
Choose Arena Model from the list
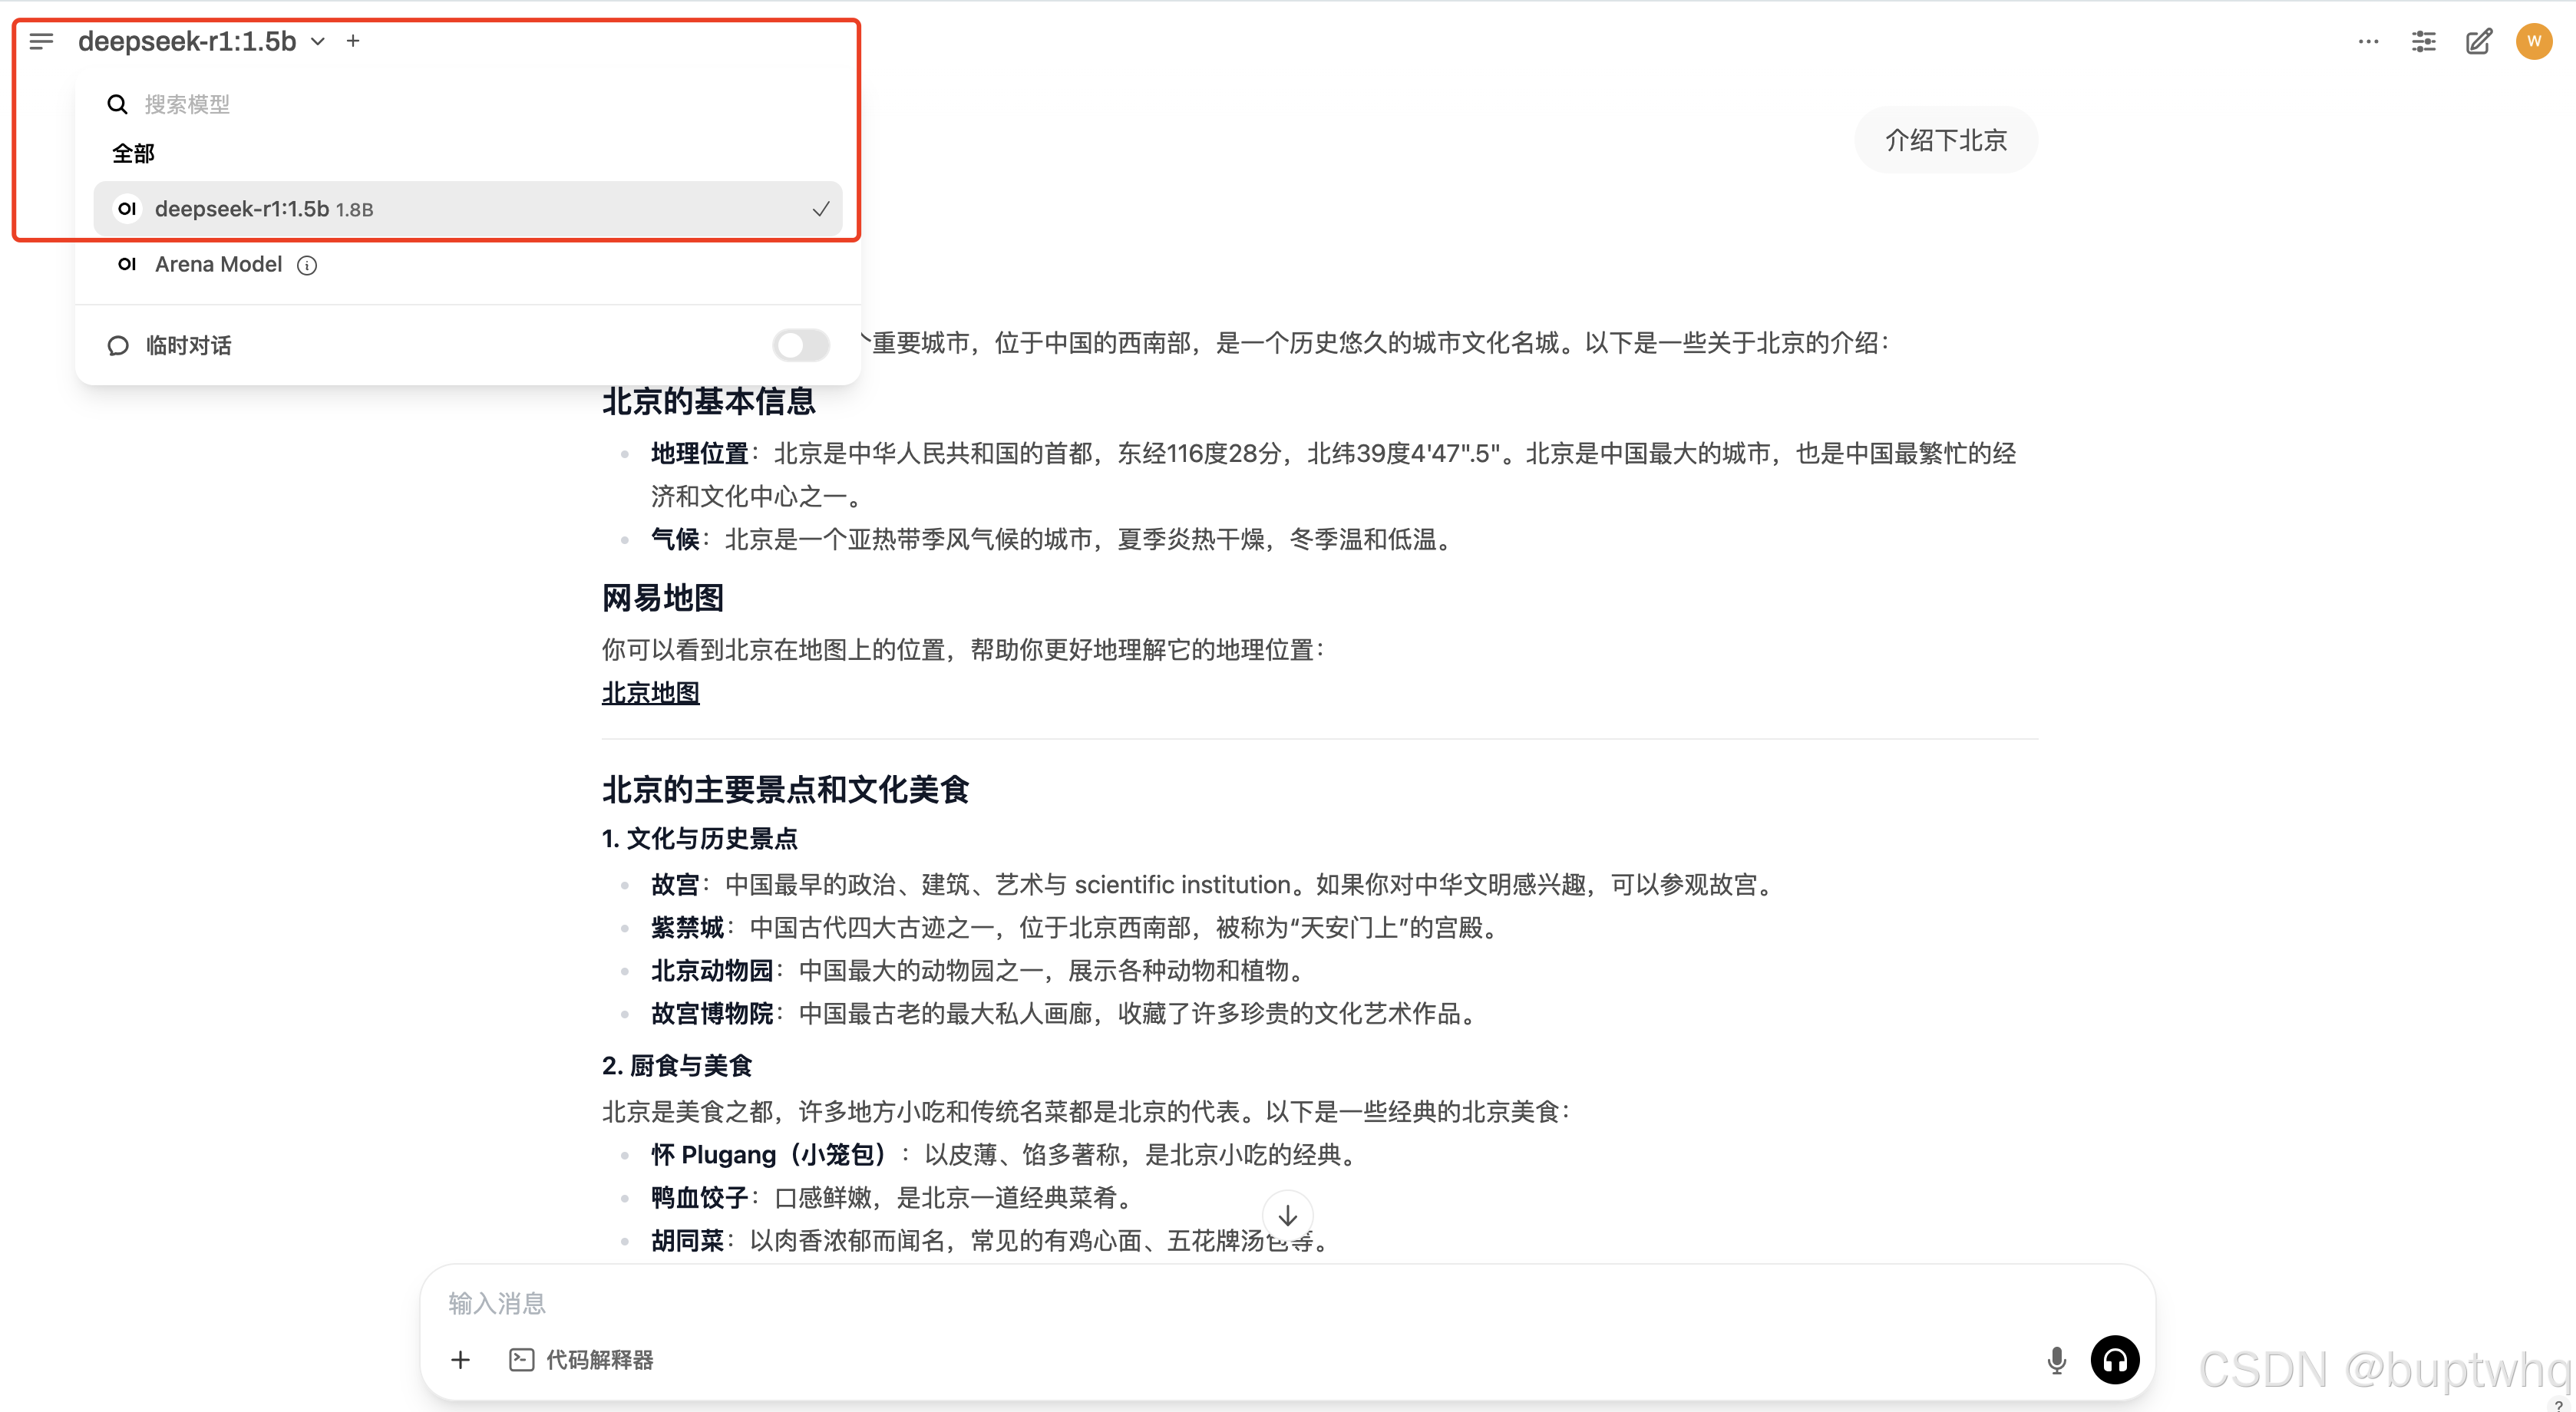point(218,265)
